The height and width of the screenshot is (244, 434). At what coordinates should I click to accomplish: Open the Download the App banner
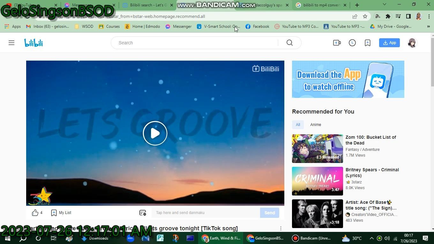click(x=348, y=79)
